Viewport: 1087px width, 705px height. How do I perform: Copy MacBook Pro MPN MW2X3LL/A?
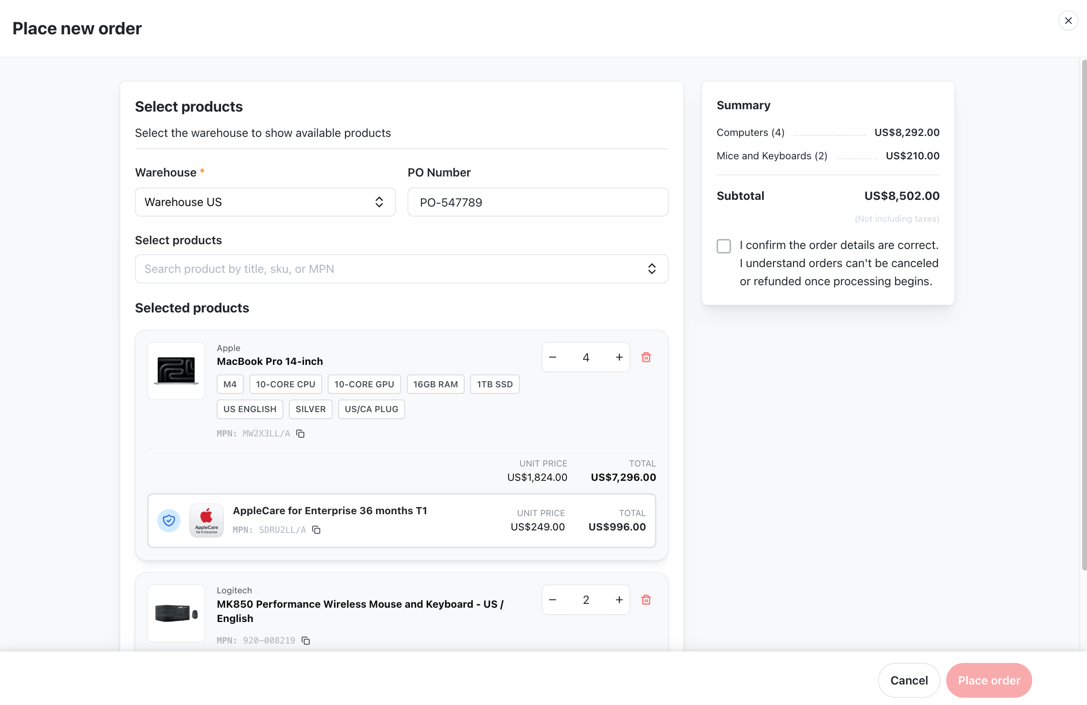click(x=300, y=434)
